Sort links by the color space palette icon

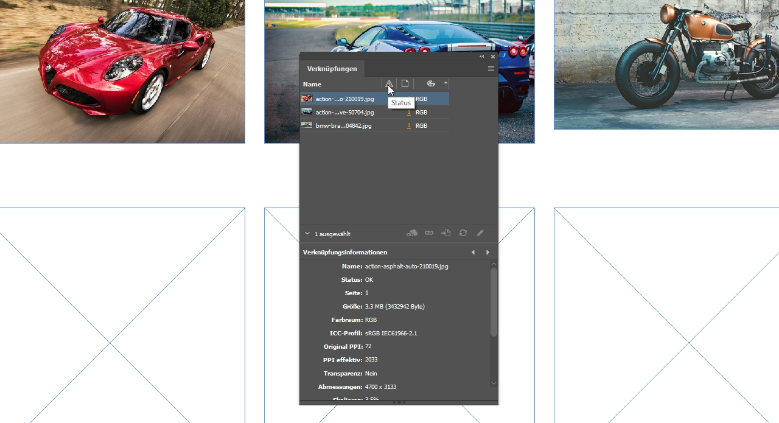click(x=431, y=84)
